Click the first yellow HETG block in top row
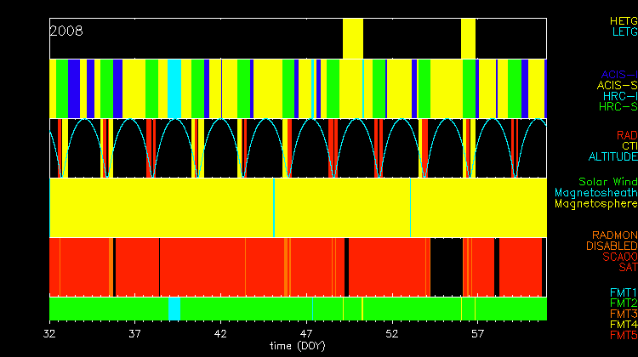Screen dimensions: 638x357 click(352, 37)
